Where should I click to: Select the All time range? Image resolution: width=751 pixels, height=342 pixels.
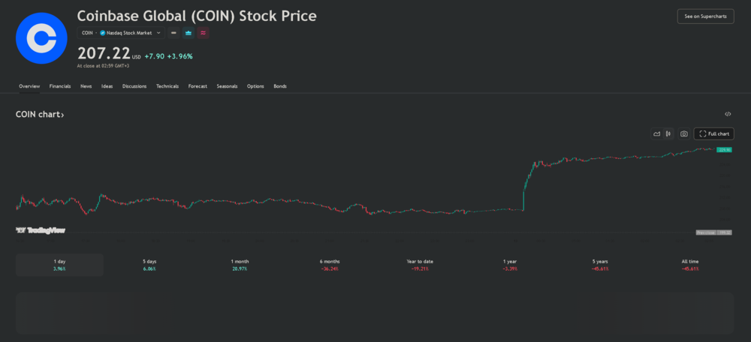pos(690,265)
